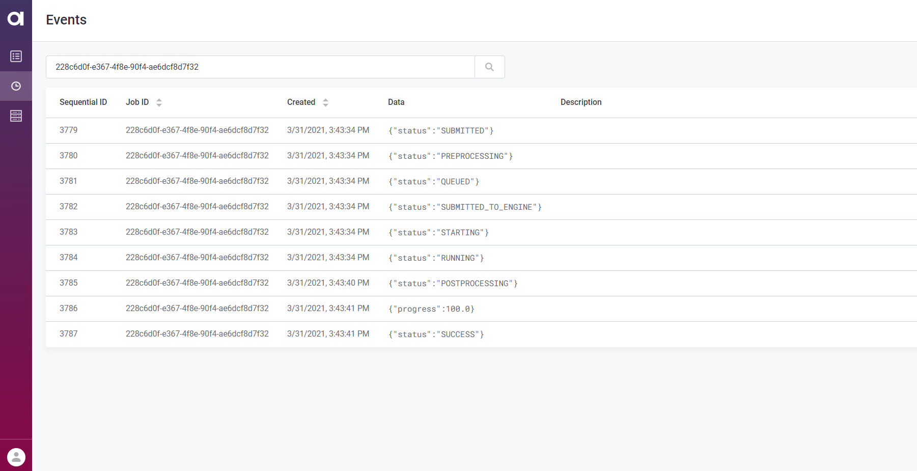Click the Job ID in row 3781
The width and height of the screenshot is (917, 471).
[x=197, y=181]
